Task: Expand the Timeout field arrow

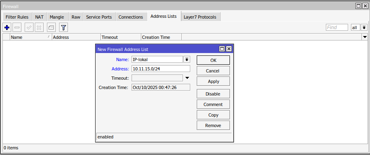Action: pos(187,78)
